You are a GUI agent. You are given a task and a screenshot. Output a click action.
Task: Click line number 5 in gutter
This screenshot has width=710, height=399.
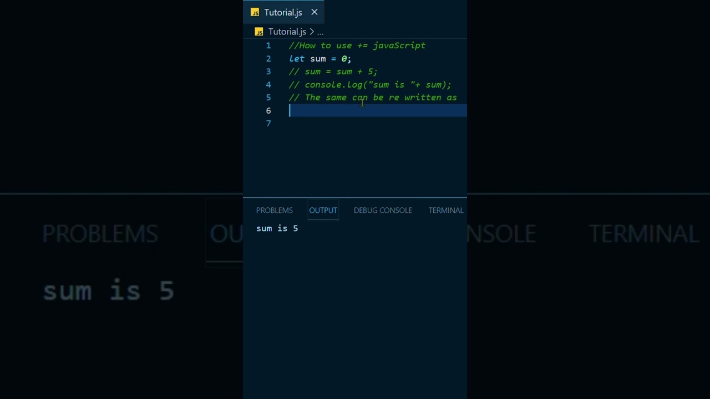pos(268,98)
